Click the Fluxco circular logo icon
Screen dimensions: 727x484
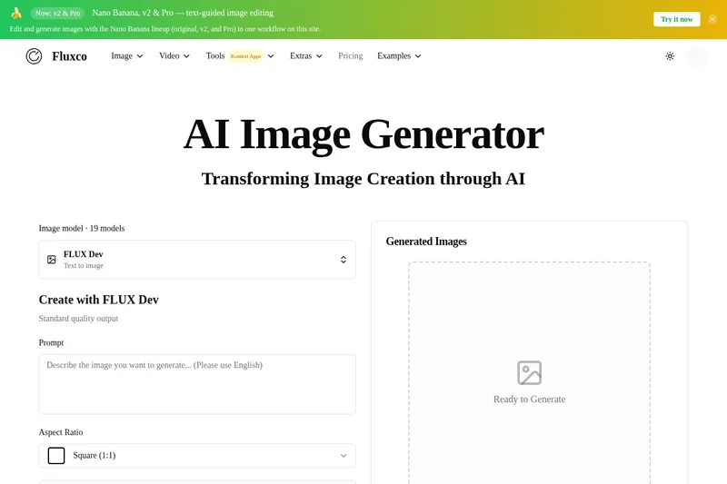pyautogui.click(x=34, y=56)
